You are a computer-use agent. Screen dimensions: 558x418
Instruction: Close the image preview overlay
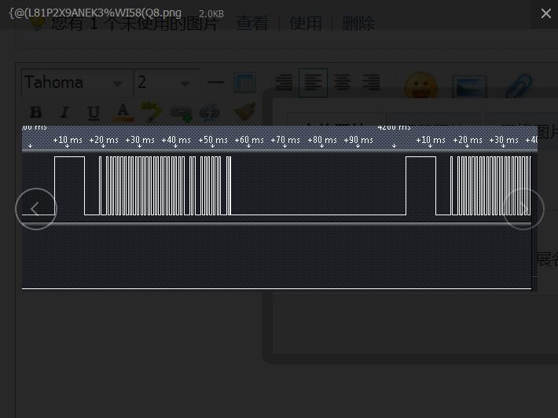pyautogui.click(x=545, y=13)
